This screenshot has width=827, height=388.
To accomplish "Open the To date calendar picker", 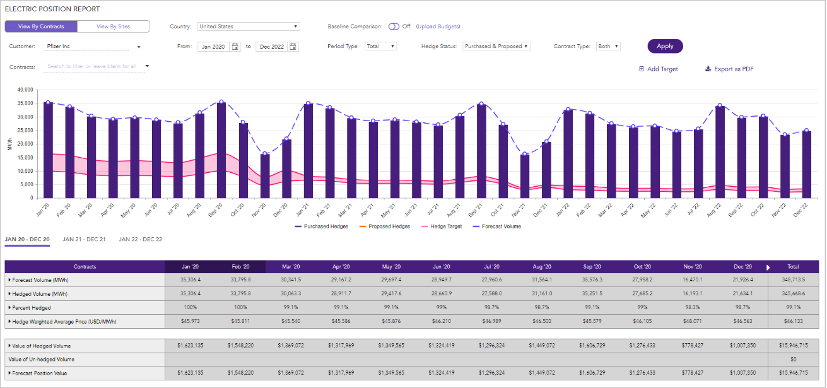I will (293, 47).
